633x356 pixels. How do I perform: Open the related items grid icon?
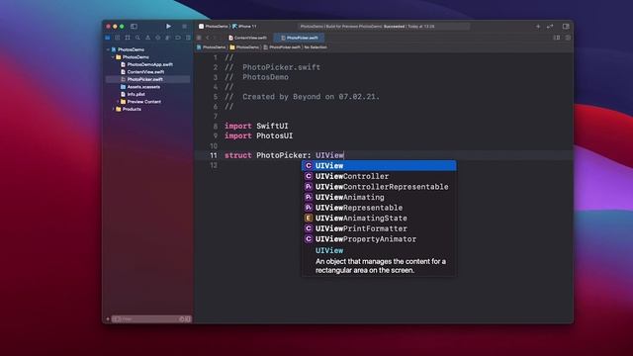[199, 38]
